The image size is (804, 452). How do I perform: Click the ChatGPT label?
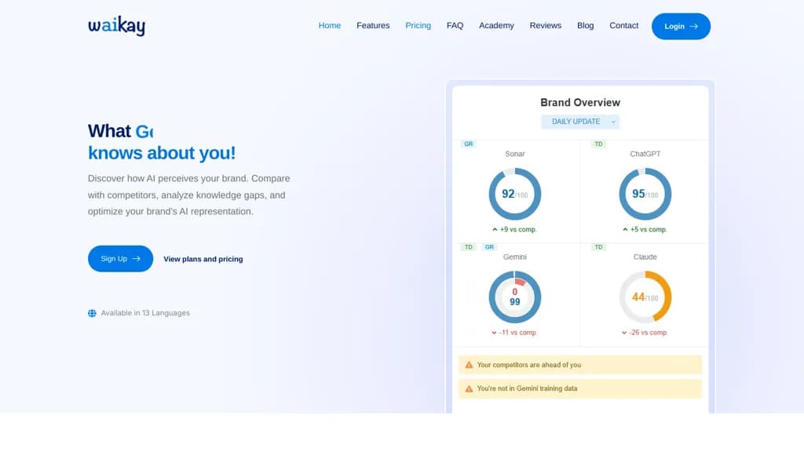[645, 154]
